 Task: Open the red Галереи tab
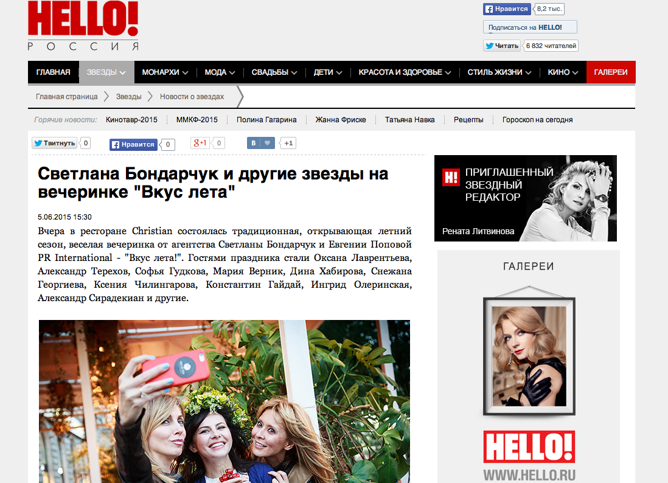pos(611,72)
